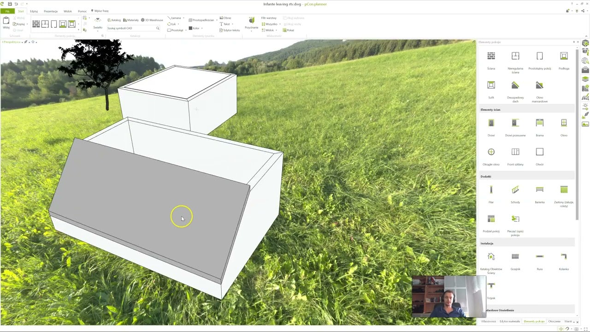This screenshot has width=590, height=332.
Task: Insert a Grzejnik radiator
Action: tap(515, 261)
